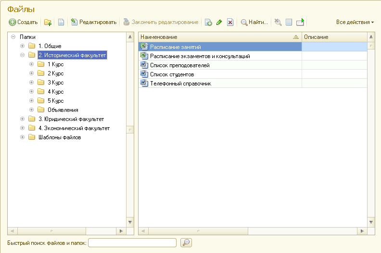
Task: Click the copy file icon with green plus
Action: (x=208, y=22)
